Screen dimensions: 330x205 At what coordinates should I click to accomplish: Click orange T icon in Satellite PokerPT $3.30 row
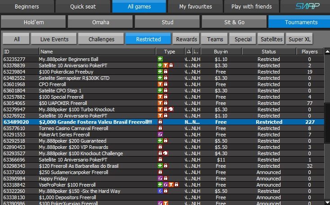pos(165,65)
